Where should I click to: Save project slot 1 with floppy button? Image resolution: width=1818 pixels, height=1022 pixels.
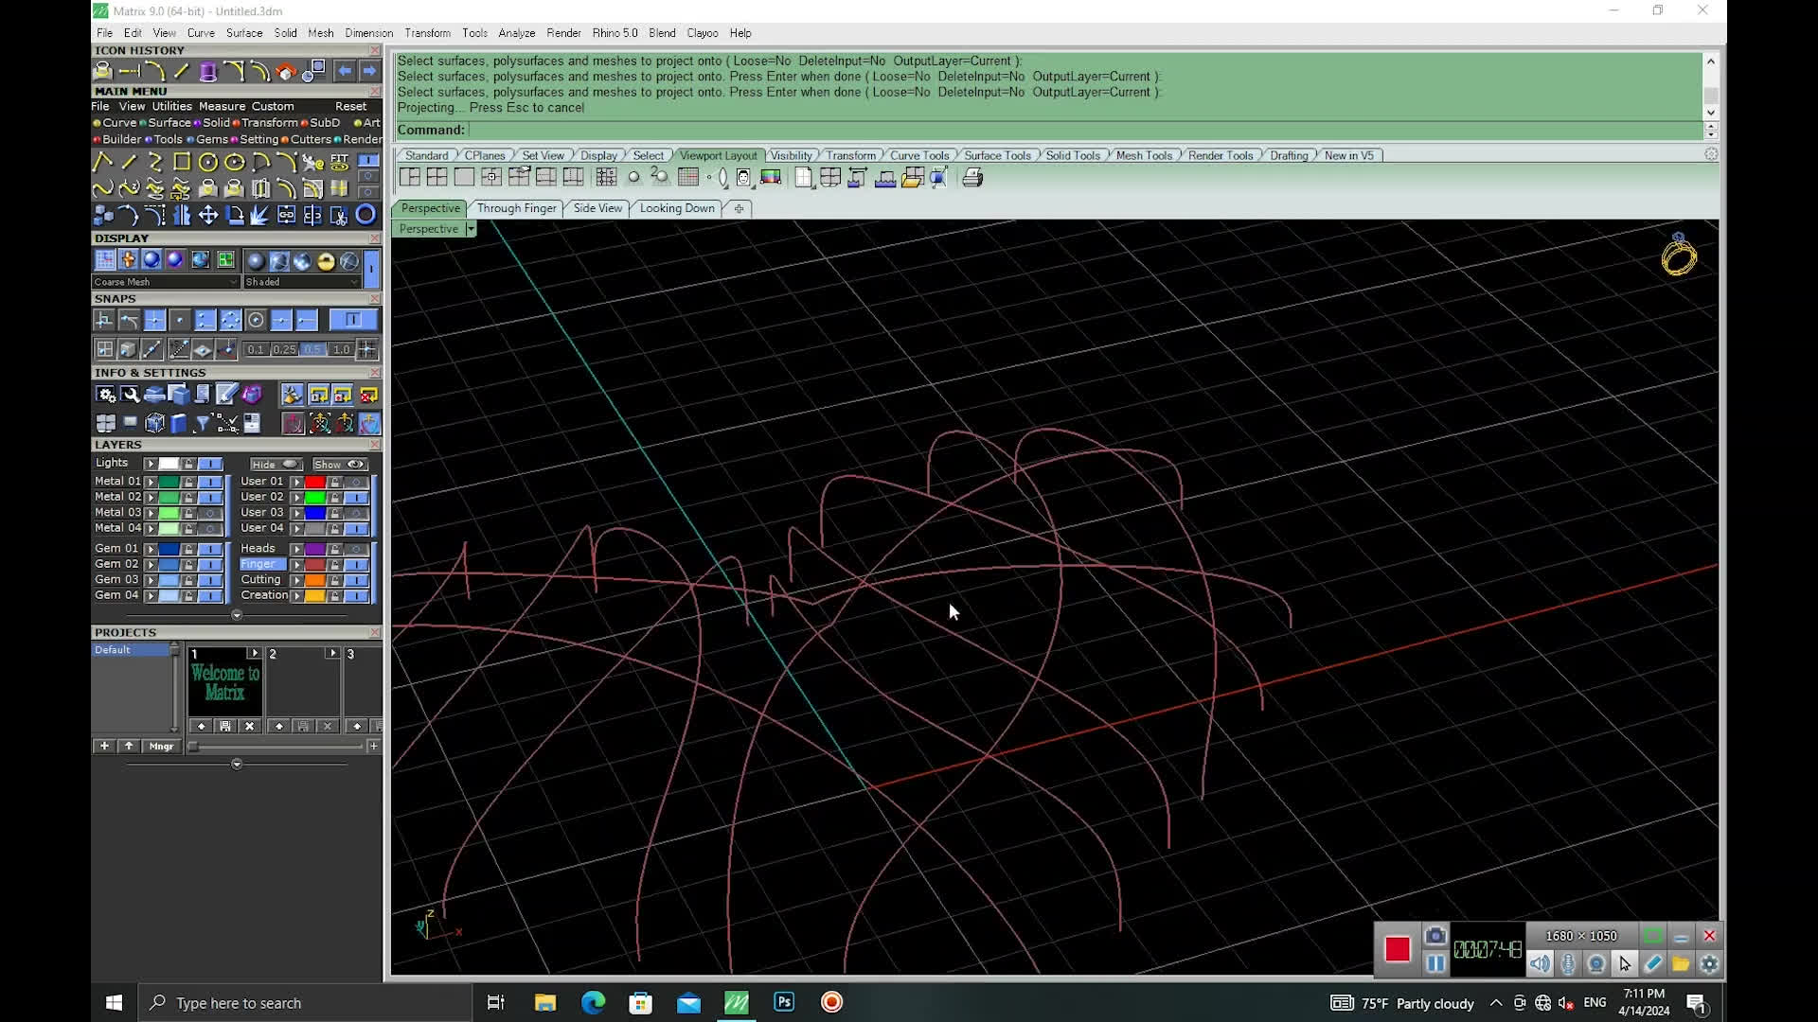225,726
